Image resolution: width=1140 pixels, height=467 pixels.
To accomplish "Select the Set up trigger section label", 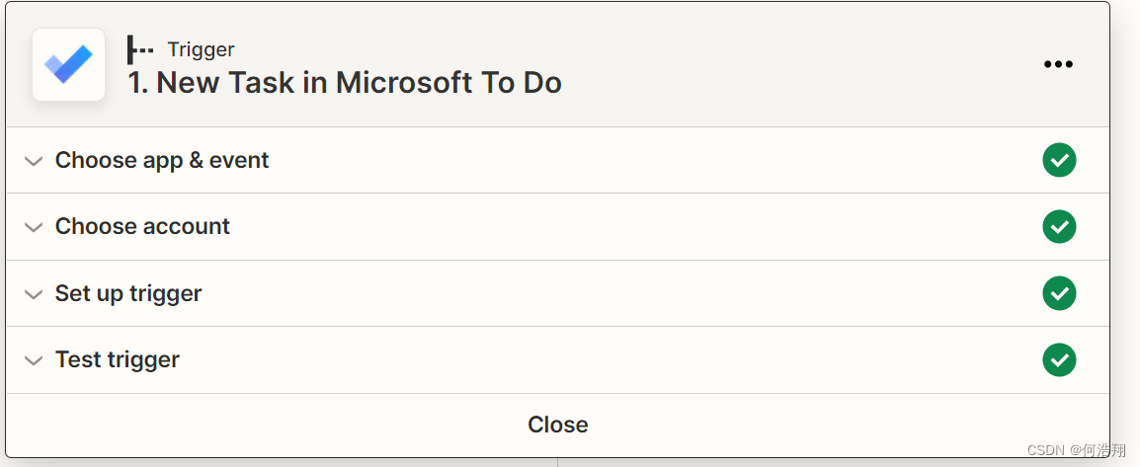I will (x=128, y=293).
